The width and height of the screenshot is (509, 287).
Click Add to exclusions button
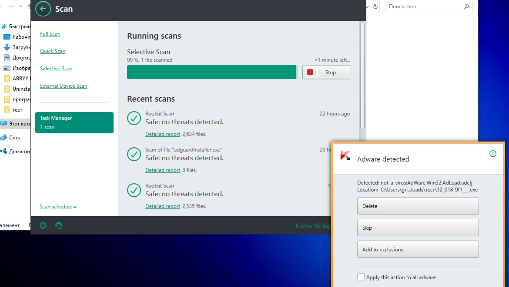click(418, 249)
